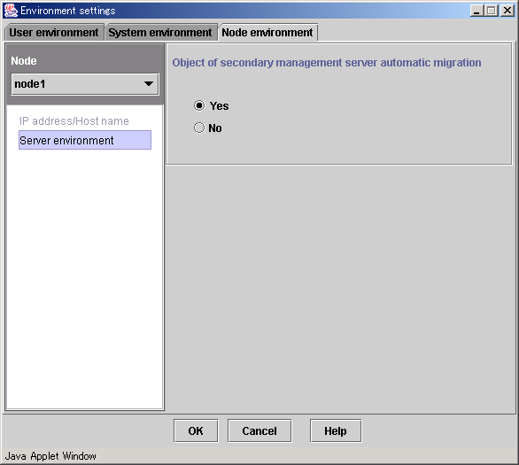Click the node1 combo box field
The image size is (519, 465).
(x=85, y=84)
